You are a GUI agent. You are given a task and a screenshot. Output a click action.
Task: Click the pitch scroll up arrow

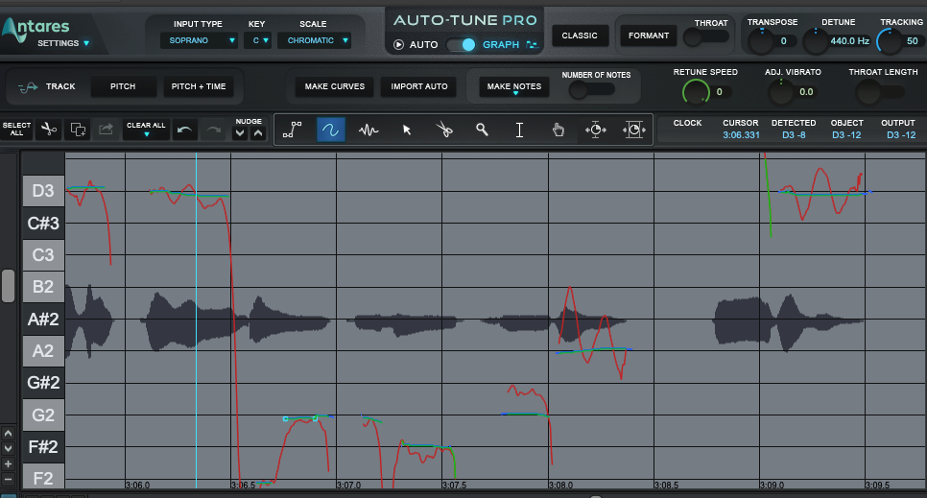tap(8, 433)
